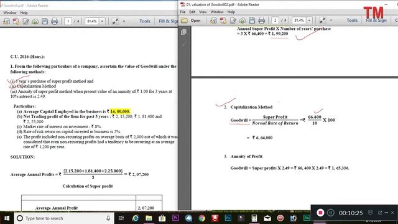Open Window menu in left Reader window
This screenshot has width=398, height=224.
tap(10, 12)
